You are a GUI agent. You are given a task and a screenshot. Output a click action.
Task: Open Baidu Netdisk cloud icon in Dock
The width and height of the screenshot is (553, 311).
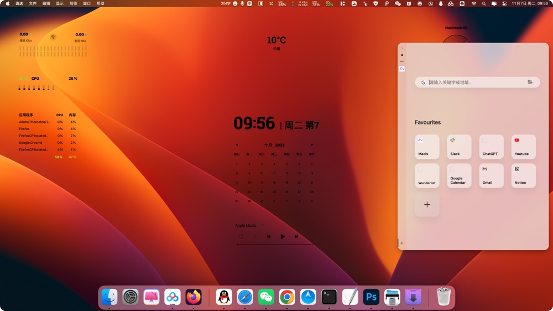(173, 297)
